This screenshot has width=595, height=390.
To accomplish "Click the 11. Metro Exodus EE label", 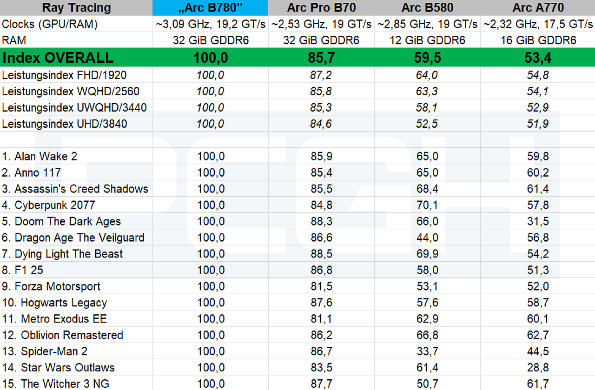I will 55,319.
